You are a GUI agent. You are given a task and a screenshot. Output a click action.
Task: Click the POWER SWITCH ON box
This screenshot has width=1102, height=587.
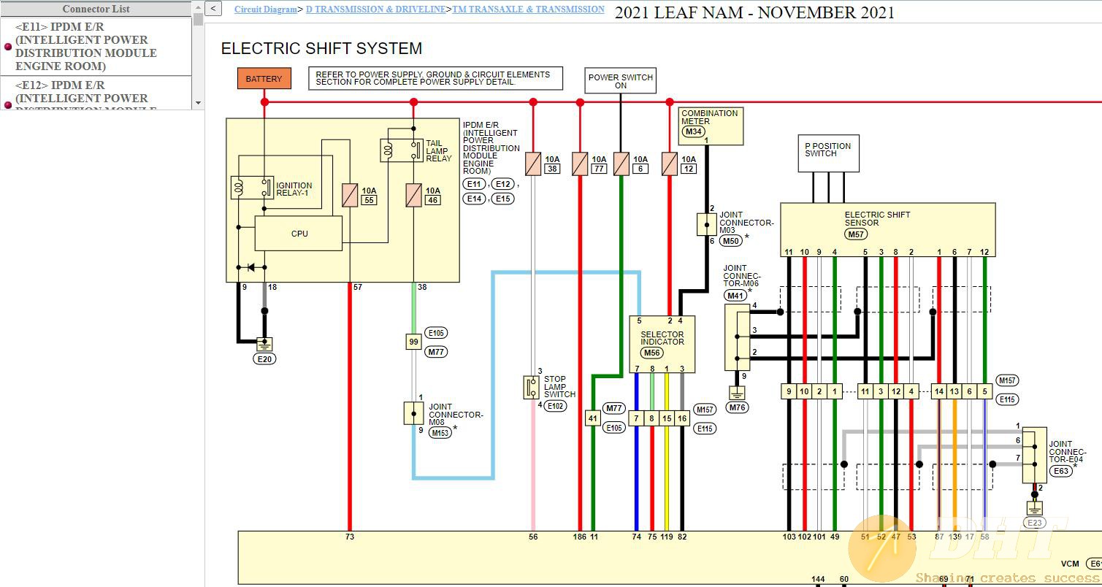[x=621, y=81]
